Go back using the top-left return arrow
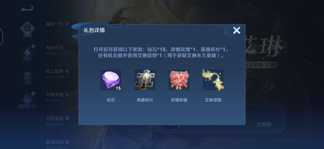Image resolution: width=324 pixels, height=149 pixels. (x=27, y=7)
